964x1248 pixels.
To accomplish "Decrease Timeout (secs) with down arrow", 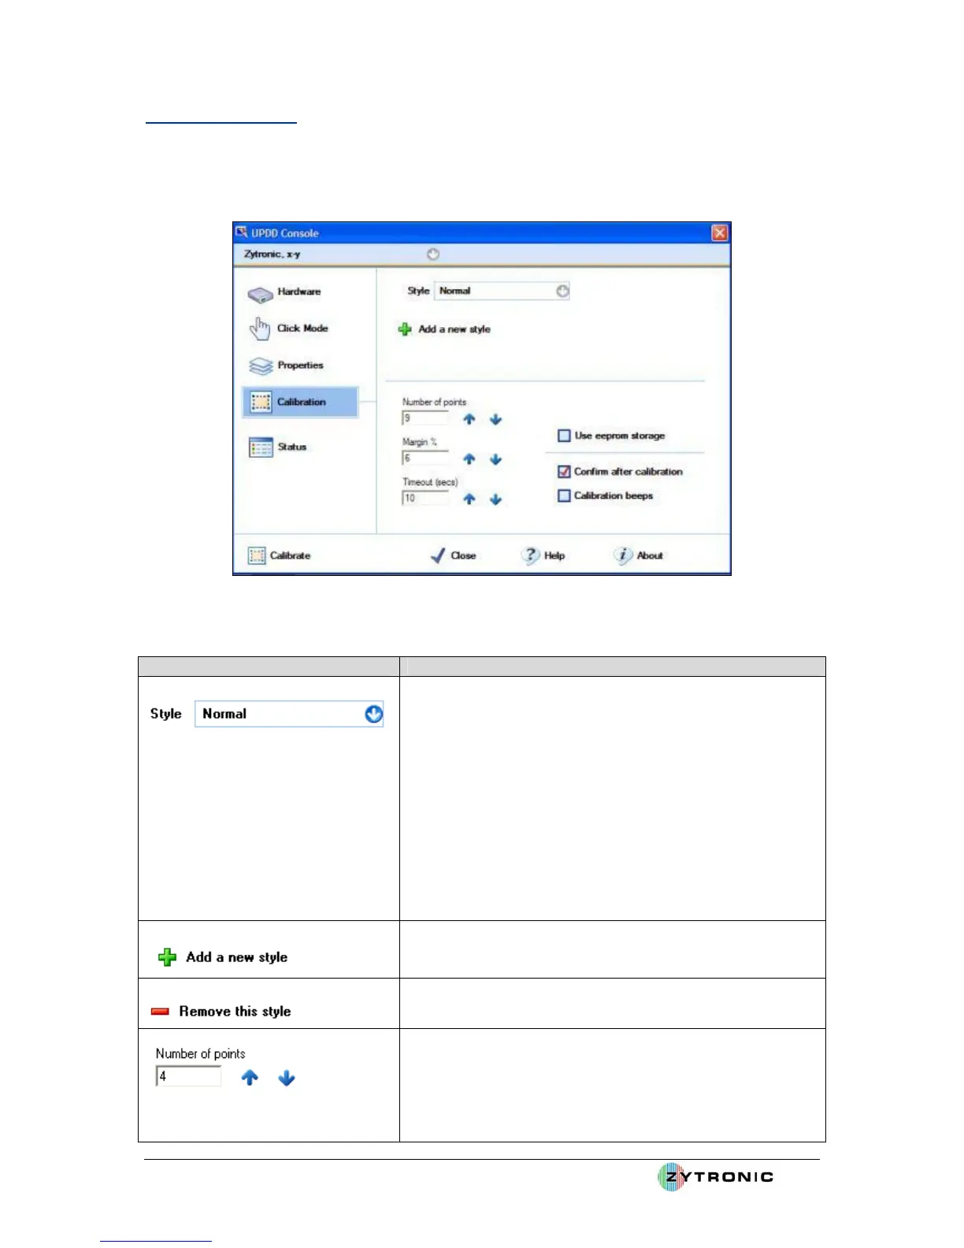I will 495,500.
